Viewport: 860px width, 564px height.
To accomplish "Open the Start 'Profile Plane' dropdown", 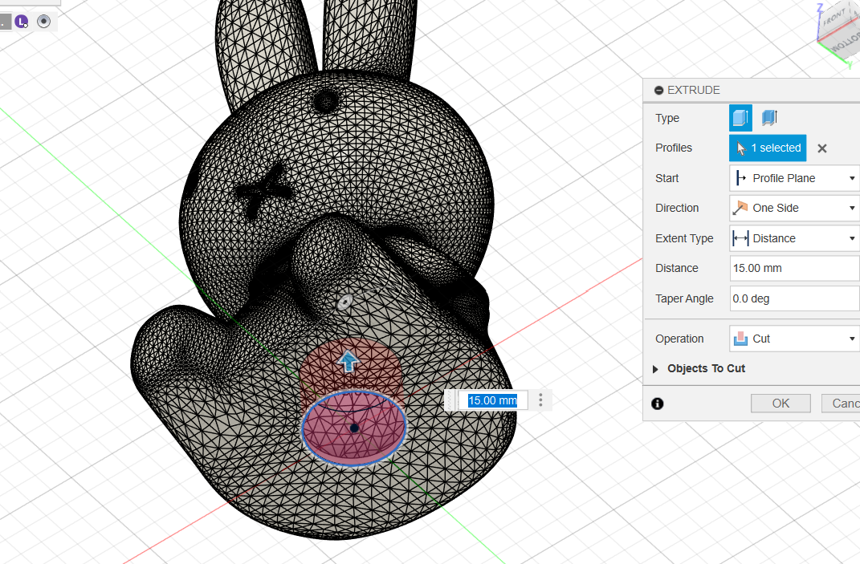I will (x=794, y=178).
